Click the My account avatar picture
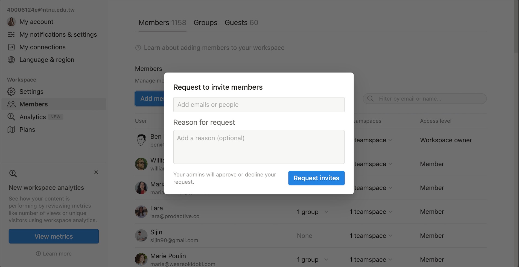Image resolution: width=519 pixels, height=267 pixels. coord(11,22)
